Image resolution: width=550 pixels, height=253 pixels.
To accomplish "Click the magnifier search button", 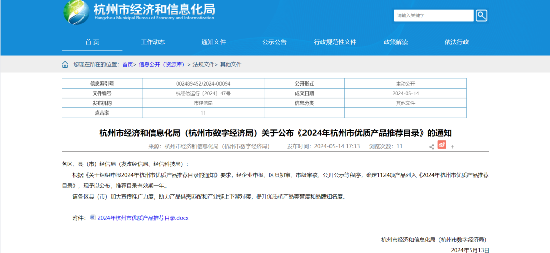I will (481, 15).
